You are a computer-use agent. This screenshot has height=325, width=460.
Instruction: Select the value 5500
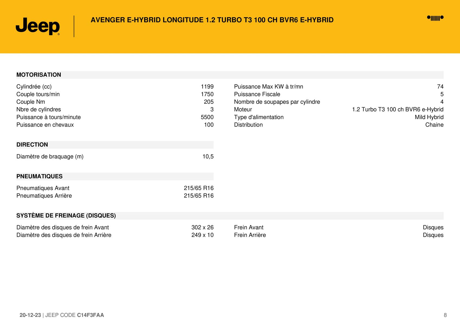point(207,117)
